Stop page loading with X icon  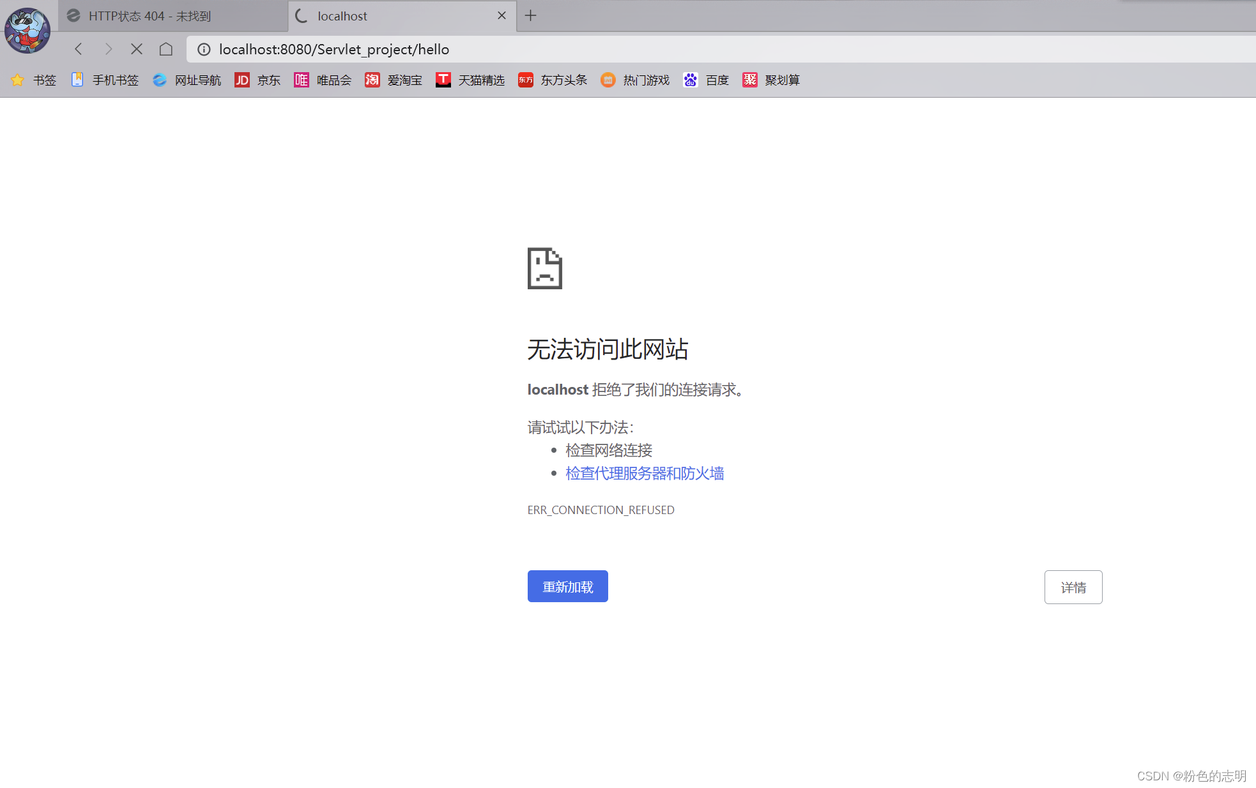click(x=137, y=49)
